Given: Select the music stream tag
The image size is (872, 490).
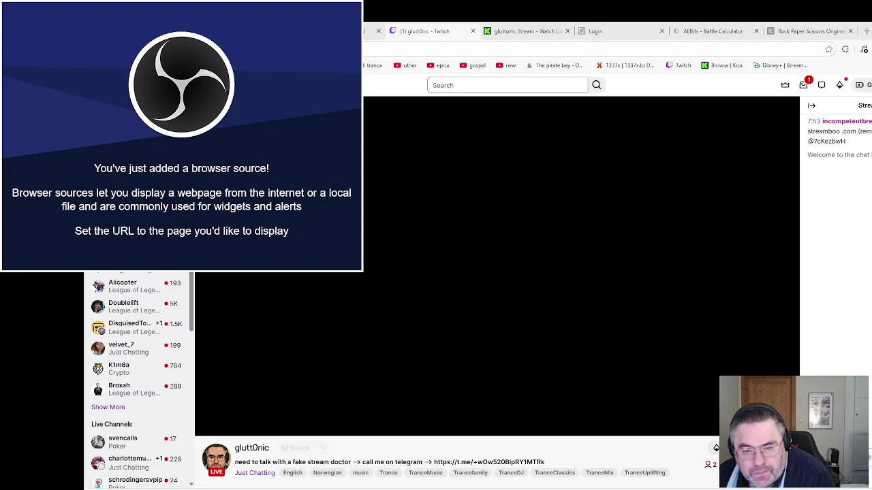Looking at the screenshot, I should (360, 472).
